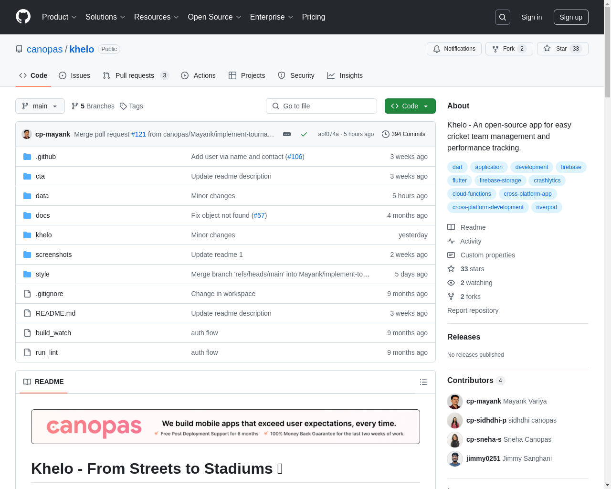Switch to the Insights tab
The width and height of the screenshot is (611, 489).
coord(345,75)
